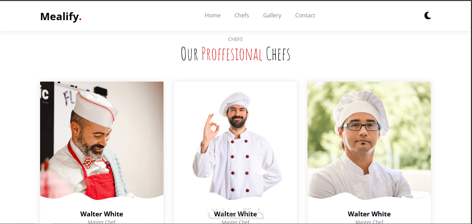472x224 pixels.
Task: Toggle dark mode with the moon icon
Action: tap(428, 15)
